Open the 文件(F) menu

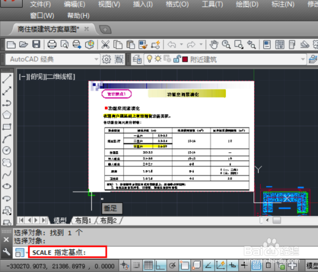point(41,4)
